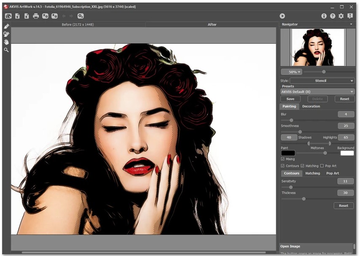The width and height of the screenshot is (360, 256).
Task: Open program info icon
Action: click(x=324, y=16)
